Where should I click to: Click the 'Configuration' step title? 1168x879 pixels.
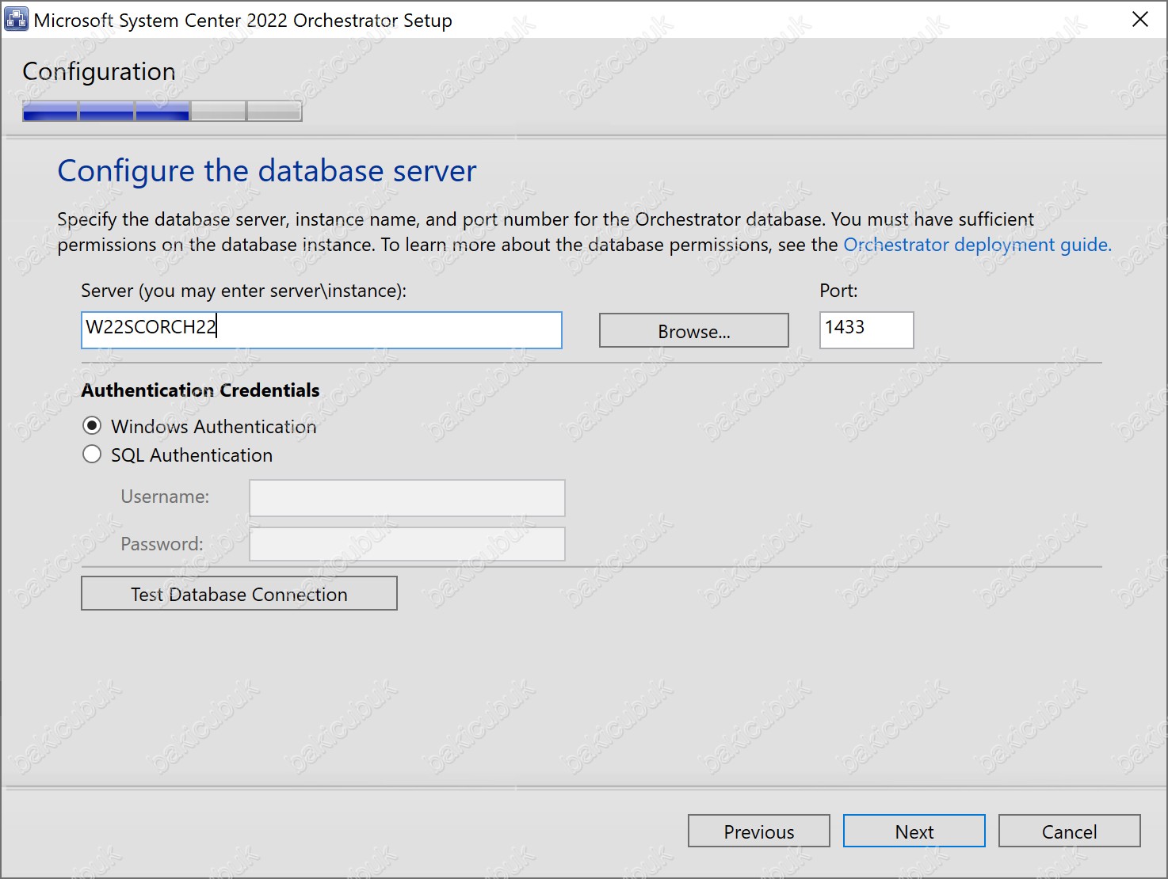point(99,72)
